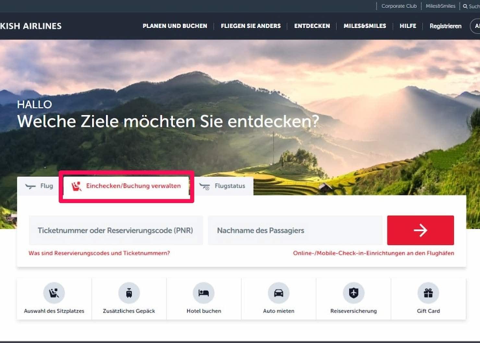The width and height of the screenshot is (480, 343).
Task: Click the seat icon in Einchecken tab
Action: (77, 186)
